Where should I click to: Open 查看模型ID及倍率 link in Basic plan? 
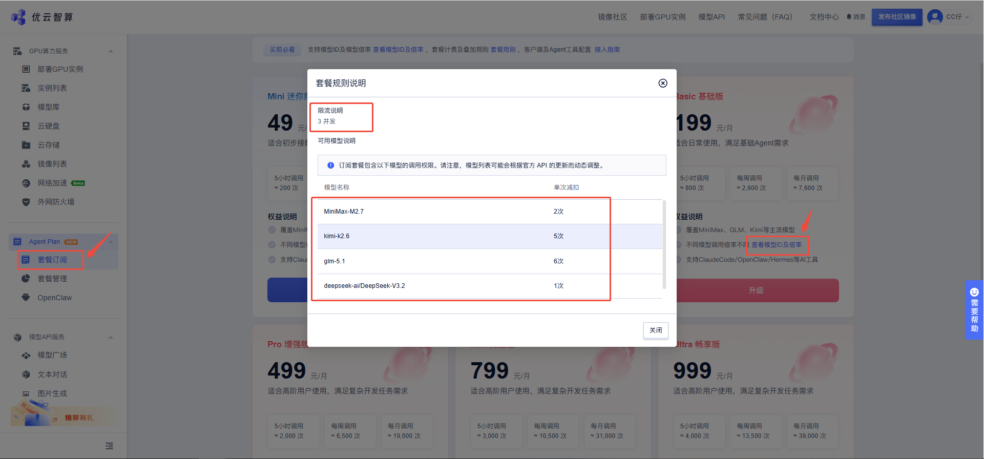[777, 245]
